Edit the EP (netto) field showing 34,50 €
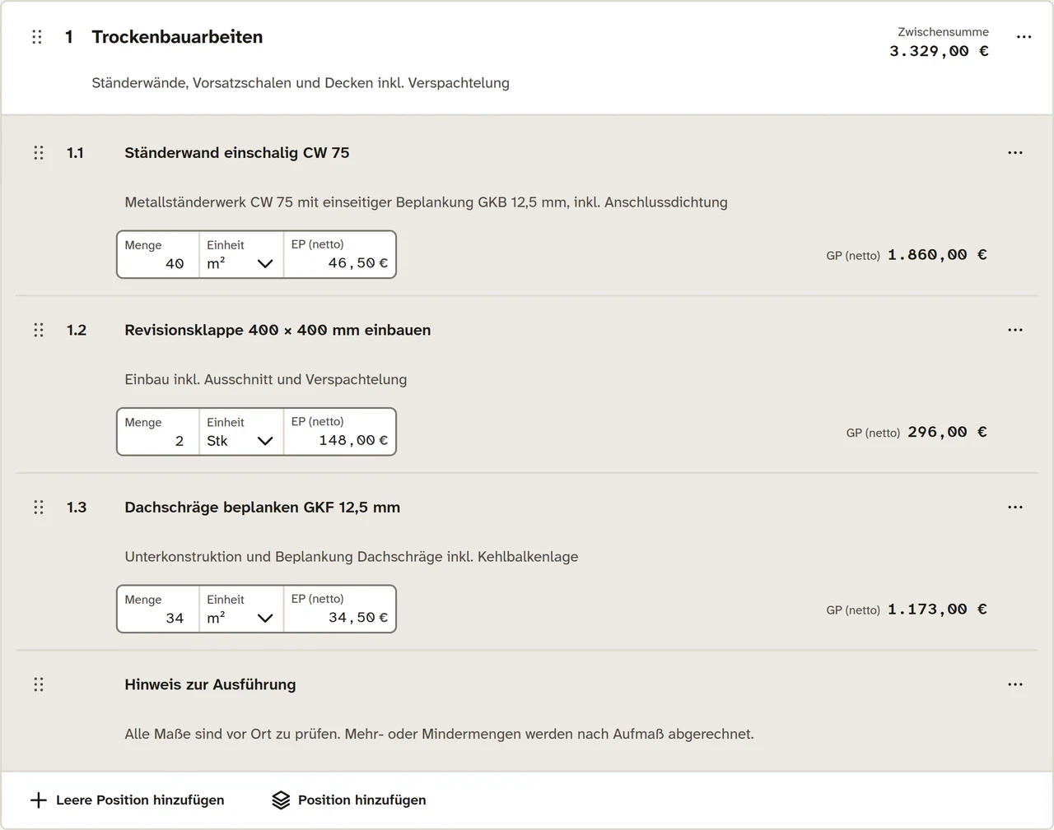The image size is (1054, 830). pyautogui.click(x=339, y=609)
